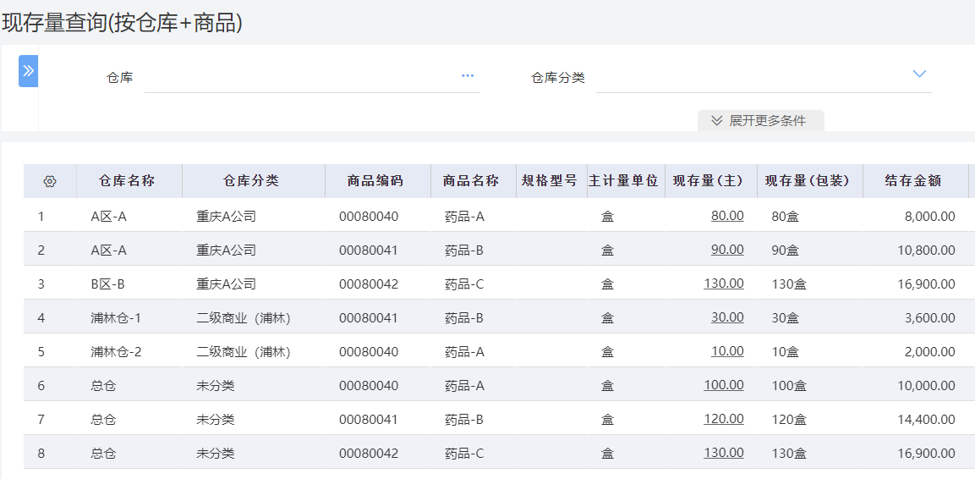Image resolution: width=975 pixels, height=479 pixels.
Task: Click into the 仓库 input field
Action: (300, 78)
